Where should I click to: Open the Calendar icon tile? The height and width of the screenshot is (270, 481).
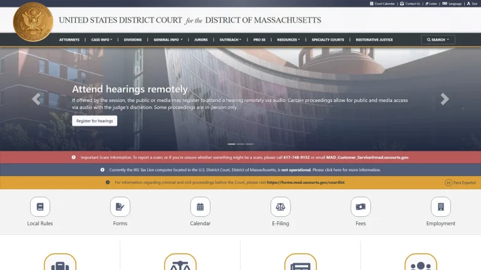tap(200, 207)
